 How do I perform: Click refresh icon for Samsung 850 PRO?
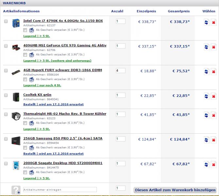pyautogui.click(x=206, y=140)
